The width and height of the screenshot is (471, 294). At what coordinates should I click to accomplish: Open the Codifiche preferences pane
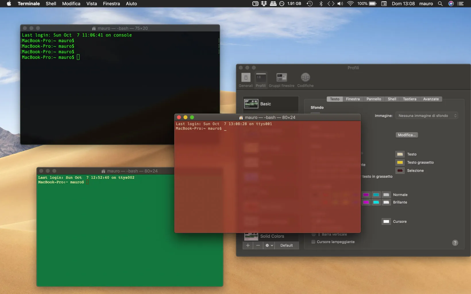click(x=305, y=80)
